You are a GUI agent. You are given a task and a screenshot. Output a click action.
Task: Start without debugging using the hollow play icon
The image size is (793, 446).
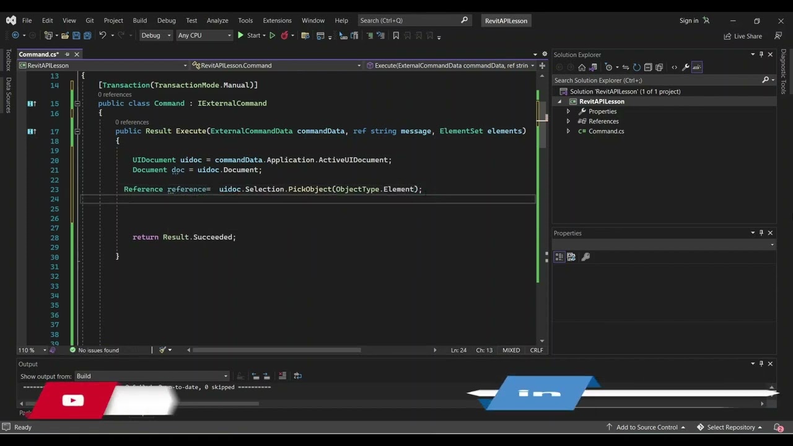coord(272,35)
